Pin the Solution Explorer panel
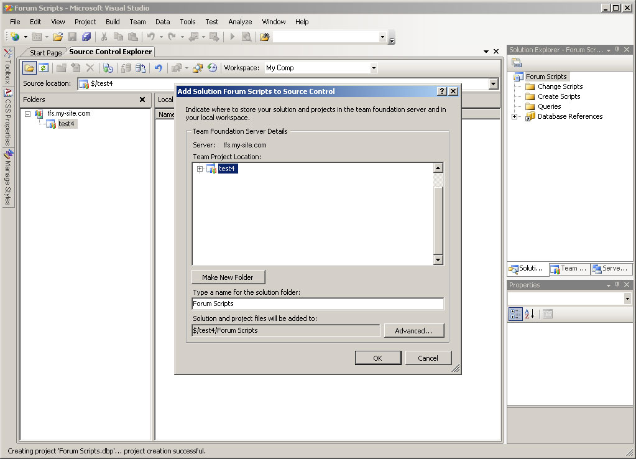This screenshot has height=459, width=636. point(617,50)
